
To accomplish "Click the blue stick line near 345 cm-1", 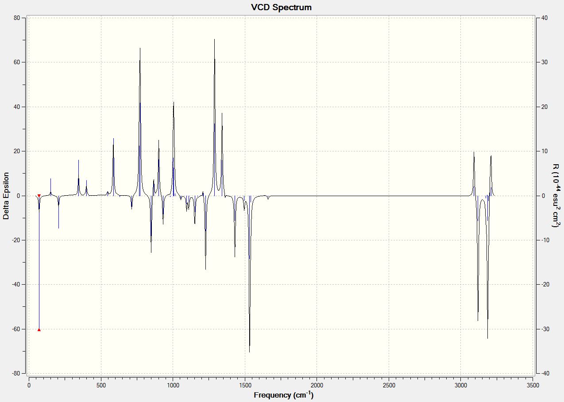I will point(78,178).
